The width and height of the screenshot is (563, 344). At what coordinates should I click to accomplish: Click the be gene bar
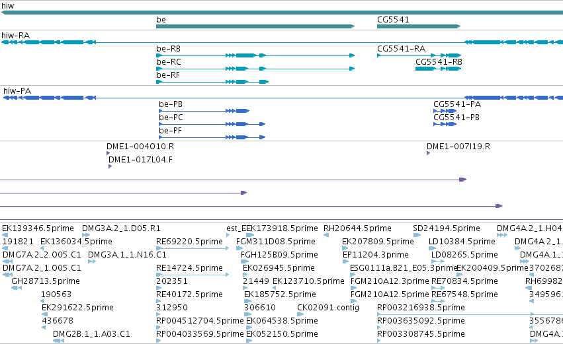[x=255, y=26]
